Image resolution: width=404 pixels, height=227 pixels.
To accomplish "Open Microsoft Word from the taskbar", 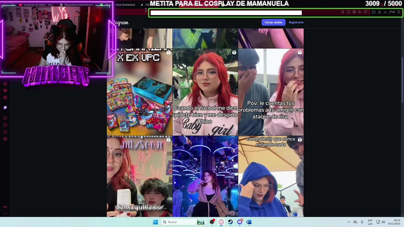I will coord(249,222).
